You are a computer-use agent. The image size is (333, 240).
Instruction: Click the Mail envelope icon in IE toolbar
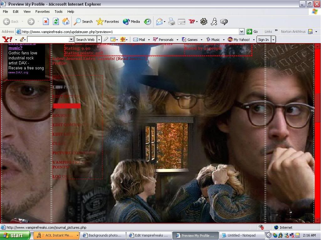coord(159,21)
